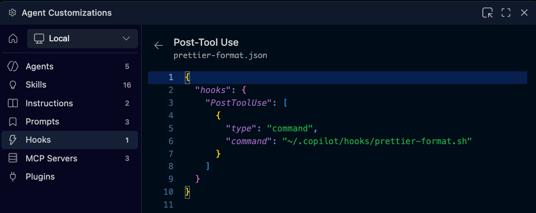The image size is (536, 213).
Task: Click the Agents code-slash icon
Action: [13, 66]
